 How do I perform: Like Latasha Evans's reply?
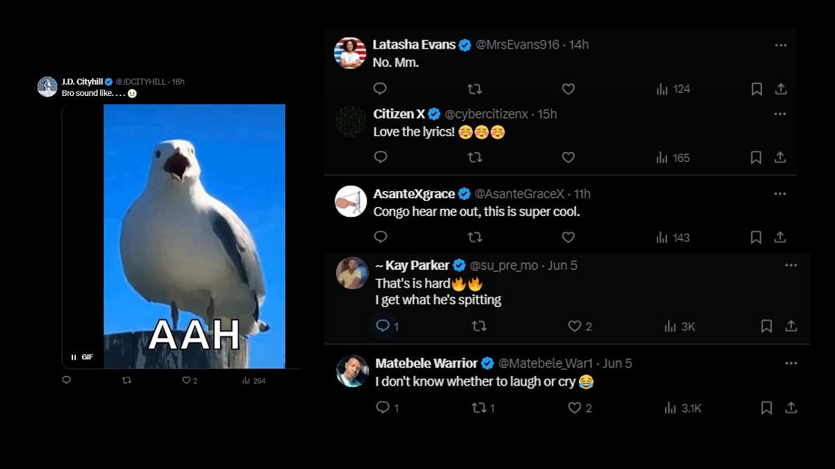pos(568,89)
